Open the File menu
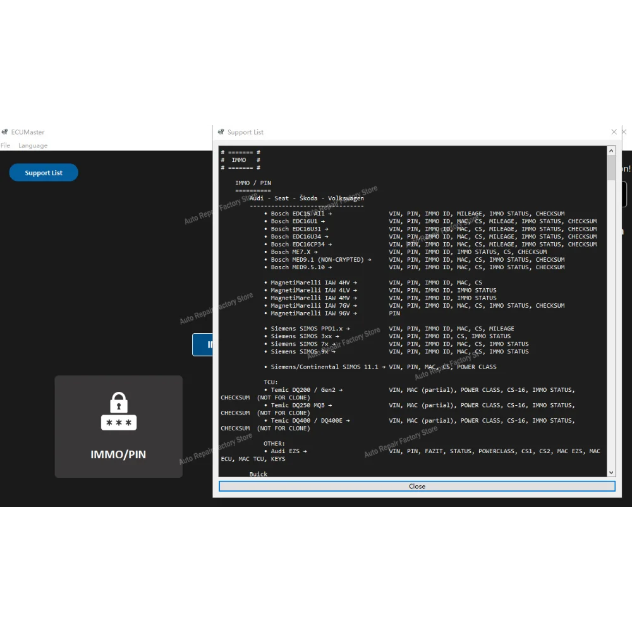The height and width of the screenshot is (632, 632). click(x=5, y=145)
